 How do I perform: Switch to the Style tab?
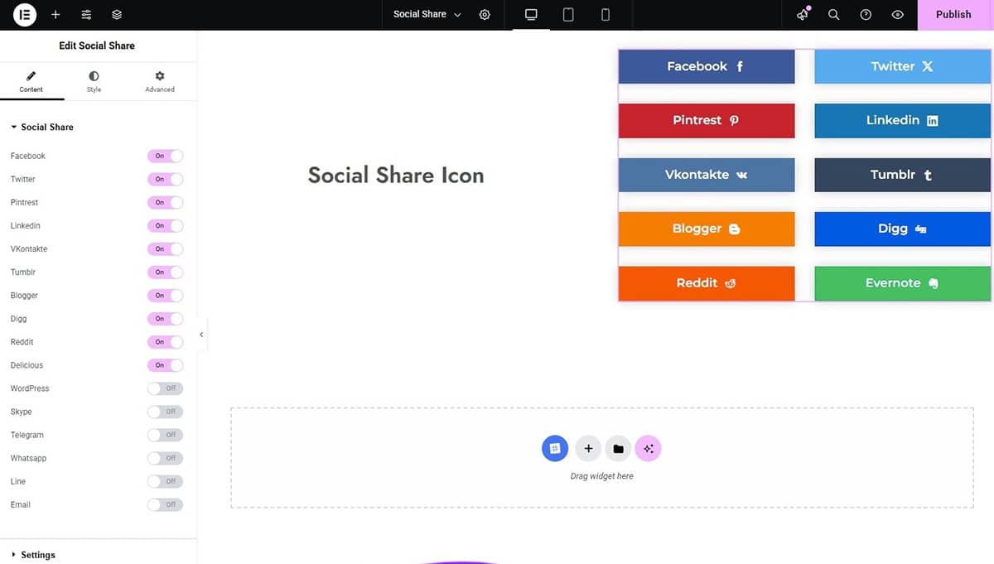pos(94,81)
